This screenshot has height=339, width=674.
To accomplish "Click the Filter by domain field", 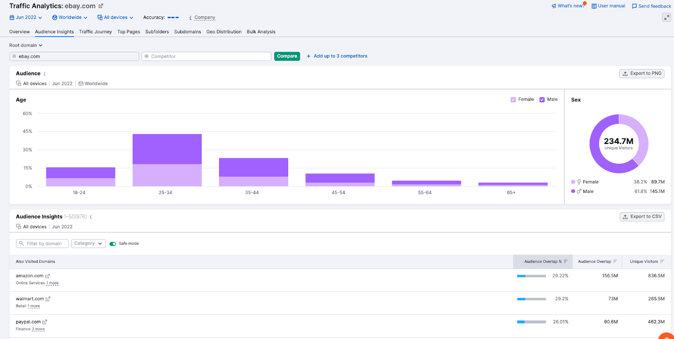I will (42, 243).
